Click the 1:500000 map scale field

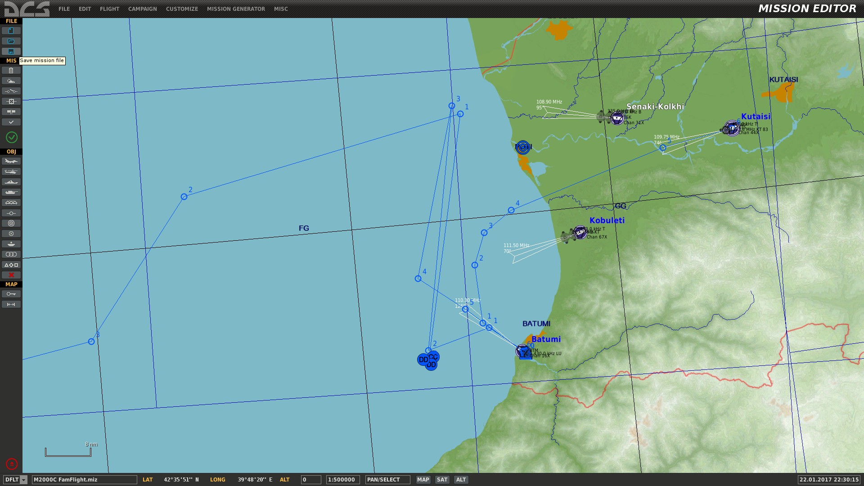pos(343,480)
